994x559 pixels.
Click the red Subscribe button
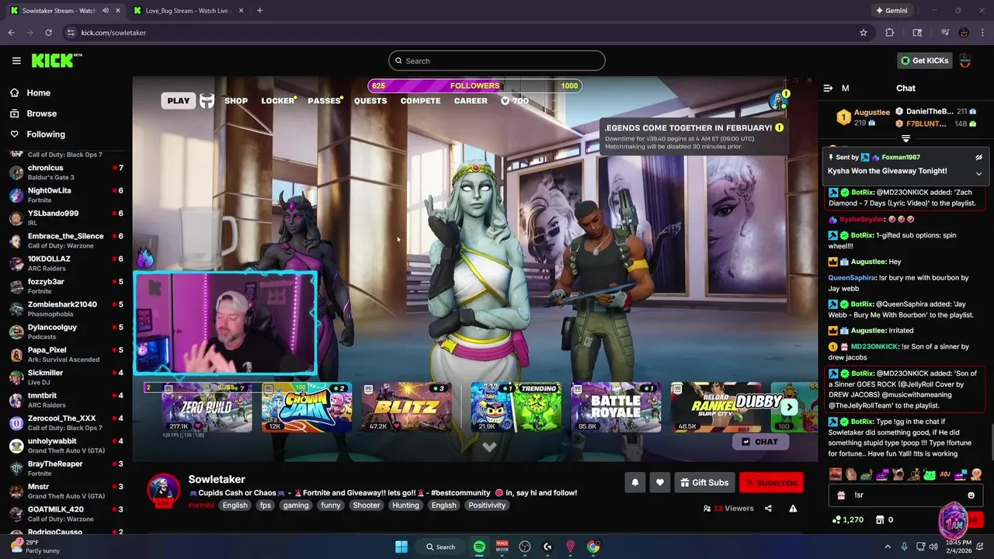(771, 483)
